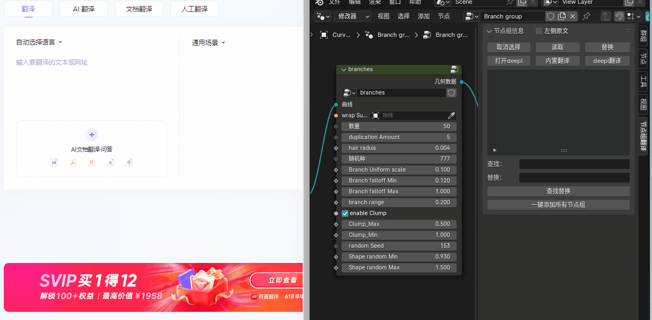The image size is (652, 320).
Task: Duplicate the Branch group node tree
Action: (562, 16)
